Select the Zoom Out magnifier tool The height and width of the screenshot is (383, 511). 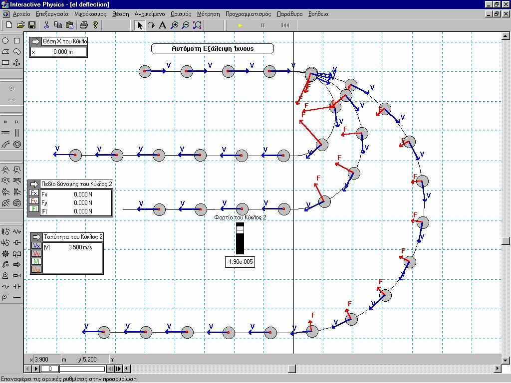pos(186,25)
